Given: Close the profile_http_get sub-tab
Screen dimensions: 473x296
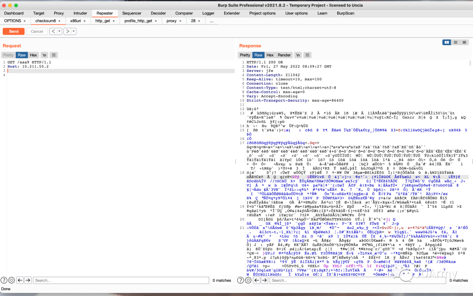Looking at the screenshot, I should pos(155,21).
